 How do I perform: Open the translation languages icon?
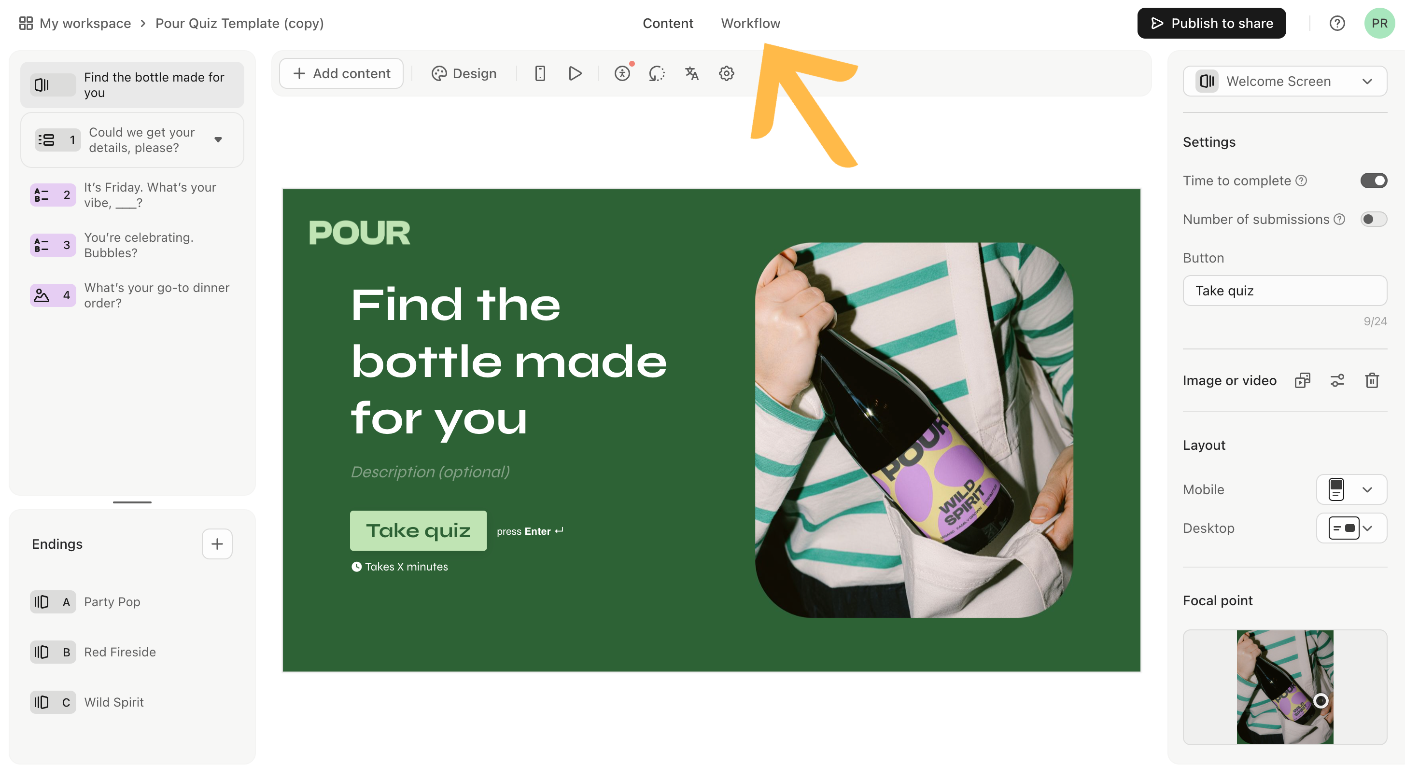[x=691, y=73]
